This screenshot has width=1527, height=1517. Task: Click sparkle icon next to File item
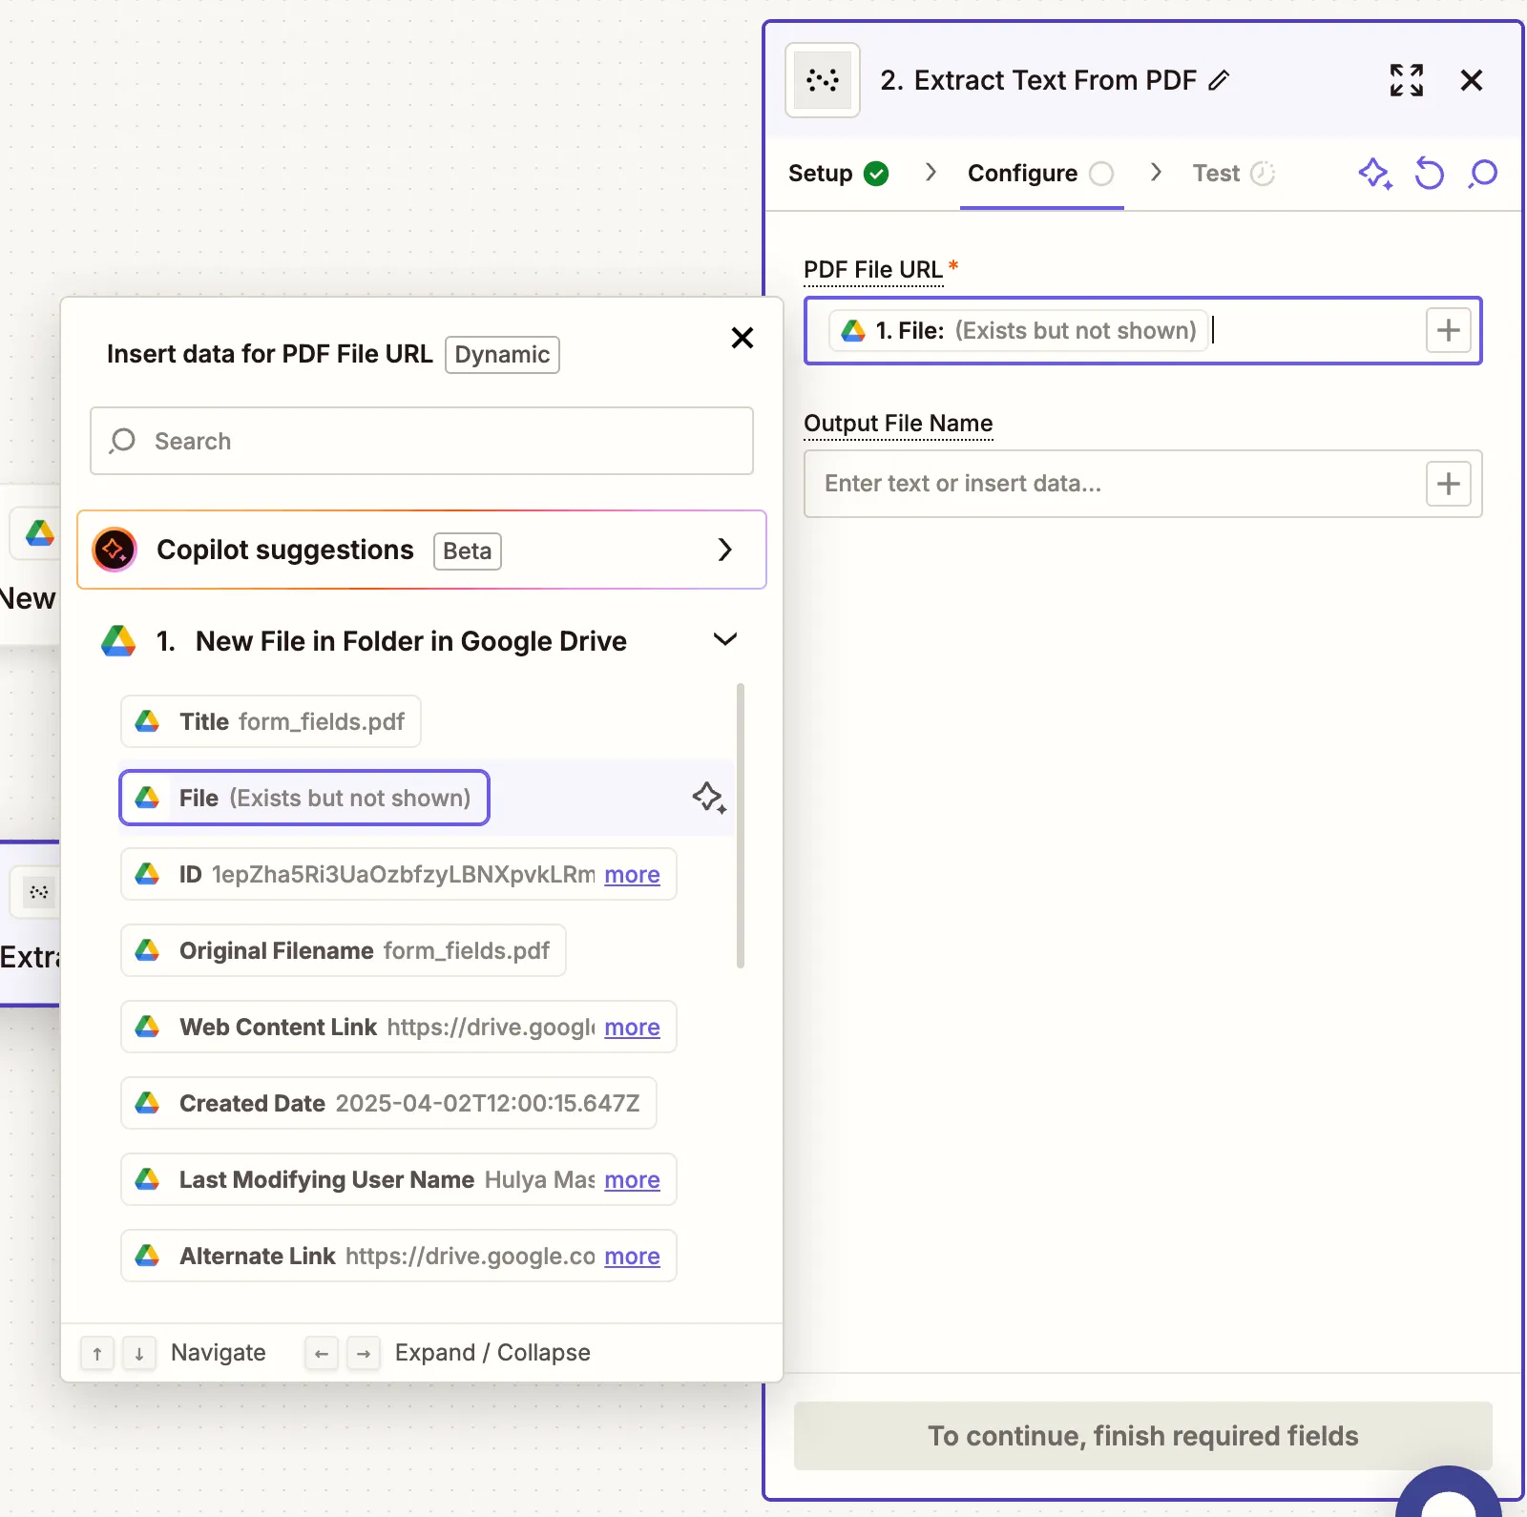click(709, 798)
